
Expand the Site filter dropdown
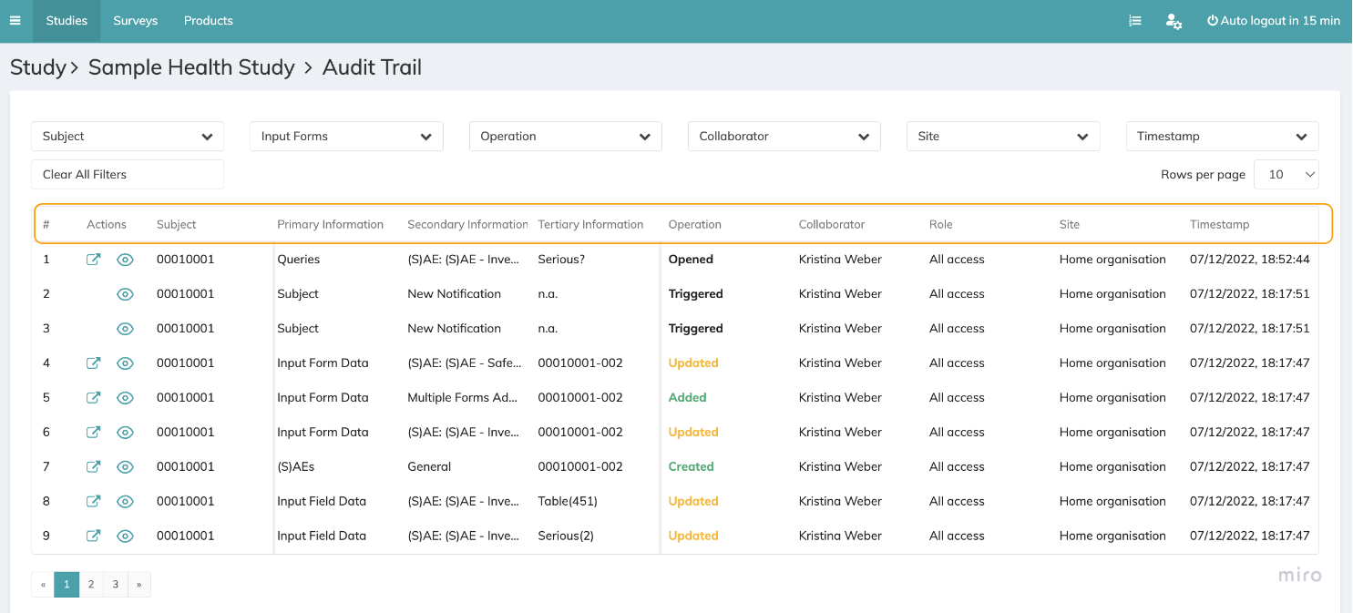pyautogui.click(x=1003, y=137)
